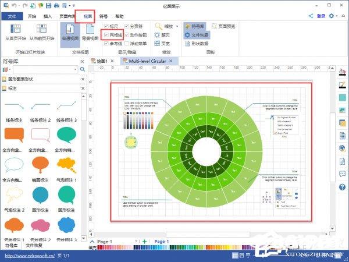Close the 圆形图表形状 library section
This screenshot has width=349, height=262.
coord(83,79)
